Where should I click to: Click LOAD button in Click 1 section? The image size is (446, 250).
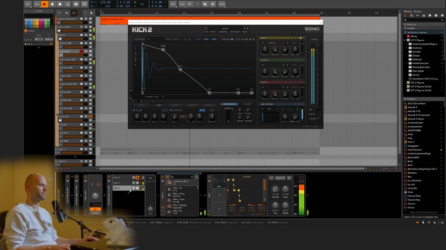click(294, 43)
